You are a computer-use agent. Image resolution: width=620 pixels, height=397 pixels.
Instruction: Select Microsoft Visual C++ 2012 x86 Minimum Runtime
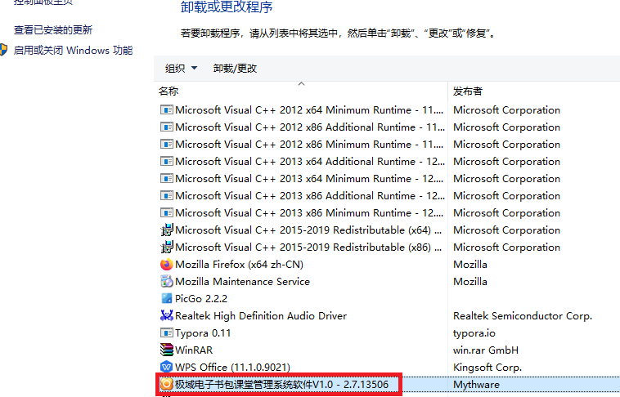click(309, 145)
